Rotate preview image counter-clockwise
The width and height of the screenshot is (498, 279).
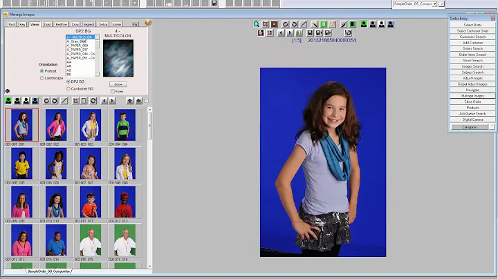pos(295,24)
